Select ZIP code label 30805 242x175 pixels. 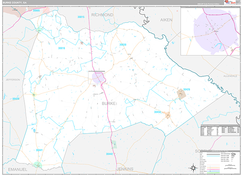[x=36, y=10]
